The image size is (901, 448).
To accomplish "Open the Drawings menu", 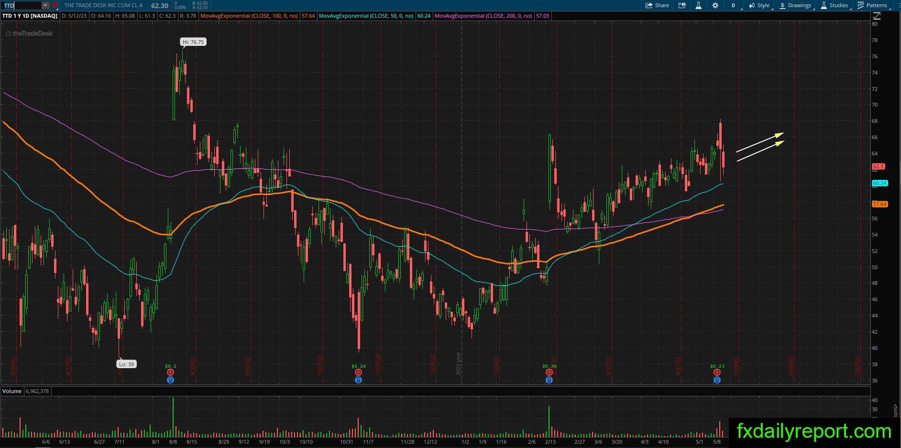I will 795,5.
